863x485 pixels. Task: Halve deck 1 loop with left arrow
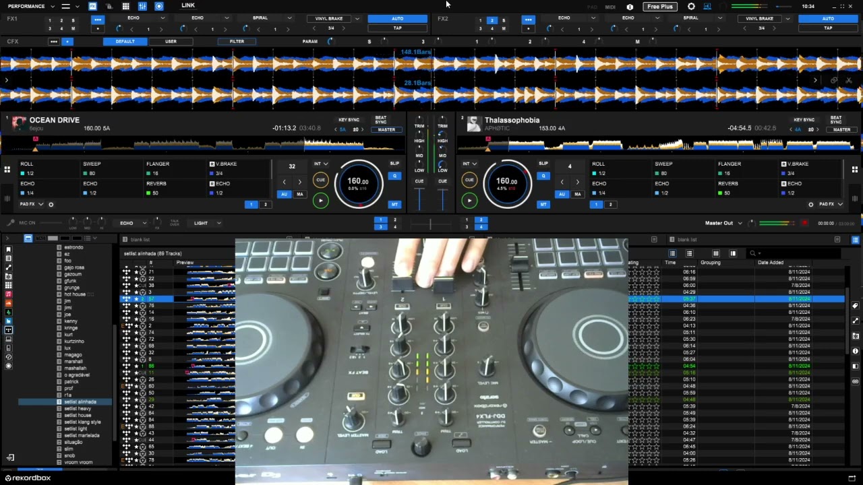[285, 182]
